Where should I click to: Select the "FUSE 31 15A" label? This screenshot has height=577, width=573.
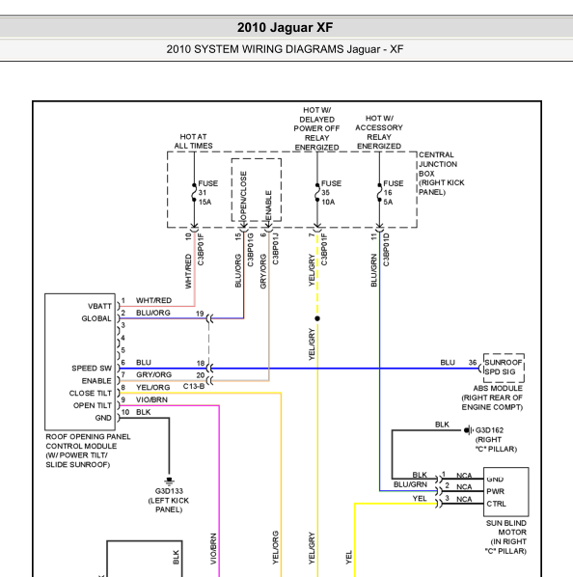208,192
